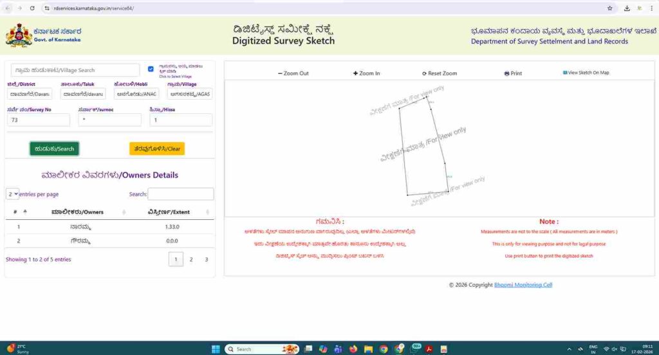
Task: Expand the Taluk dropdown
Action: (x=84, y=94)
